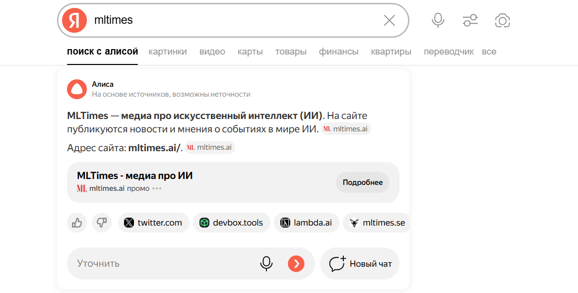The height and width of the screenshot is (293, 578).
Task: Open the three-dots menu beside «промо»
Action: (x=157, y=189)
